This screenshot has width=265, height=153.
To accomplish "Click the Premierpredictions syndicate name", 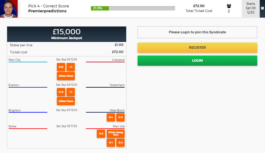I will 47,11.
